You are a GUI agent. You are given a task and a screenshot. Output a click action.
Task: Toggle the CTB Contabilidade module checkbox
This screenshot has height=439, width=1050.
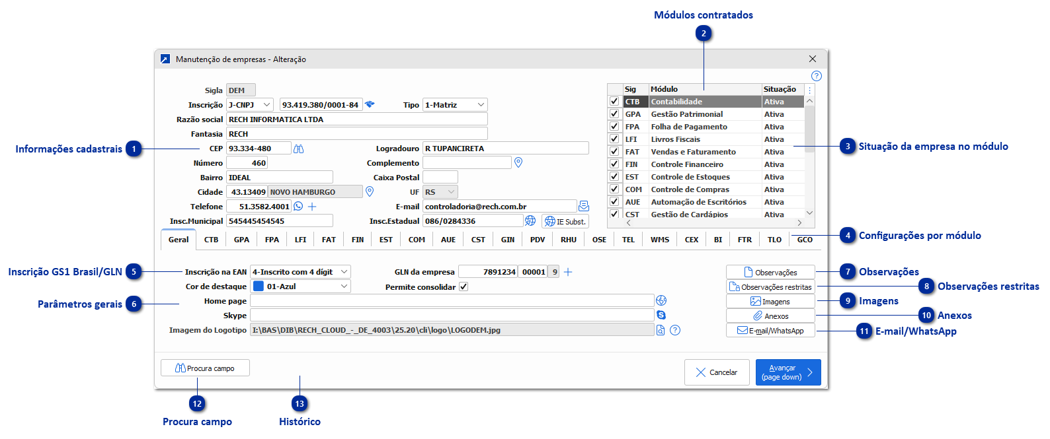click(x=614, y=101)
